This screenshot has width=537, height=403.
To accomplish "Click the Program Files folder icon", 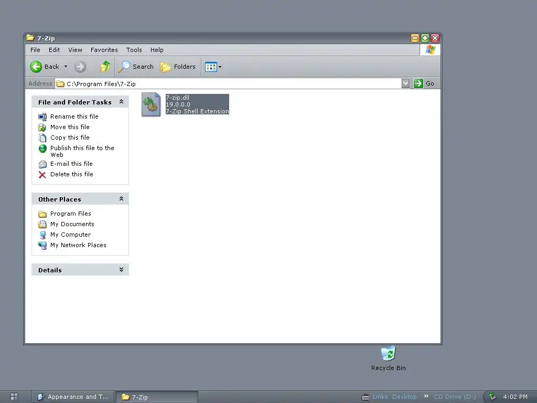I will coord(42,214).
